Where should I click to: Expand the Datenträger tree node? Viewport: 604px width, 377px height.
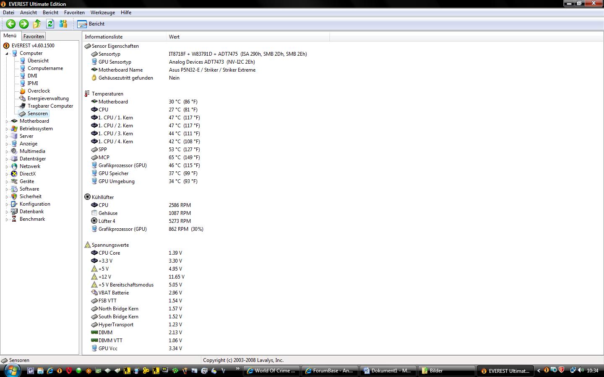point(7,159)
